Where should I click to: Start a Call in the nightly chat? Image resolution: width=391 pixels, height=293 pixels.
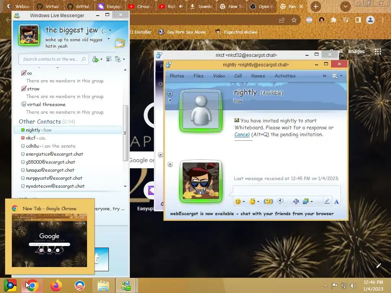click(x=238, y=76)
